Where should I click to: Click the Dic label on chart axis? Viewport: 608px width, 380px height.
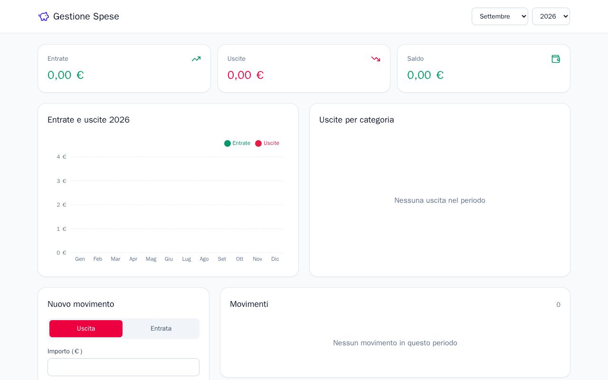[275, 259]
